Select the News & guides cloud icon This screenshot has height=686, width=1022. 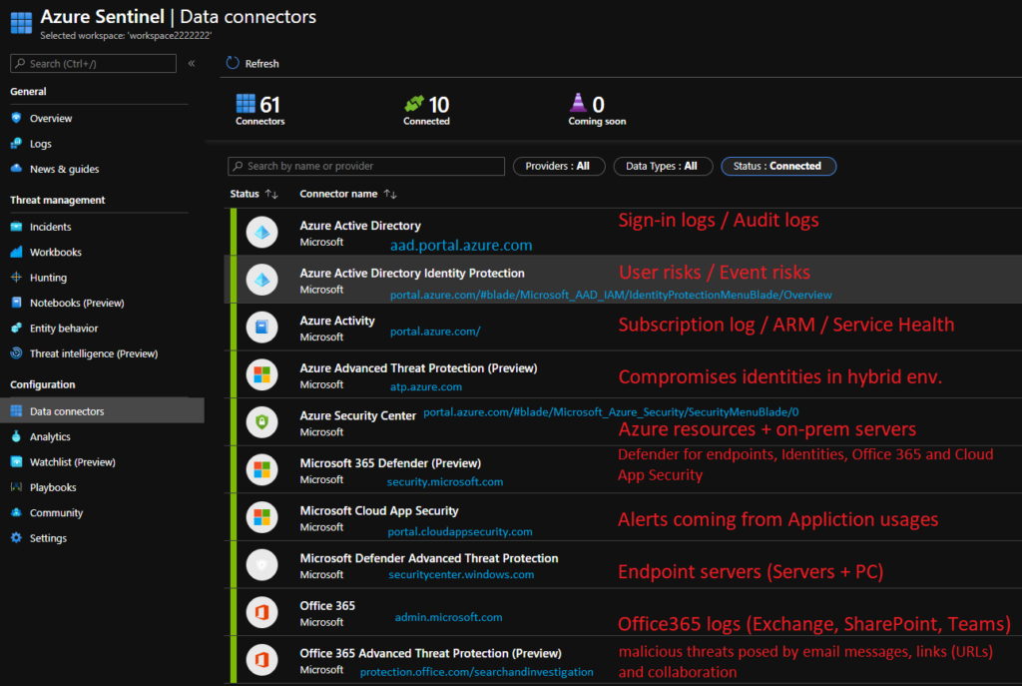pyautogui.click(x=16, y=169)
